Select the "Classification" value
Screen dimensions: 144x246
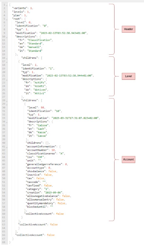click(39, 40)
